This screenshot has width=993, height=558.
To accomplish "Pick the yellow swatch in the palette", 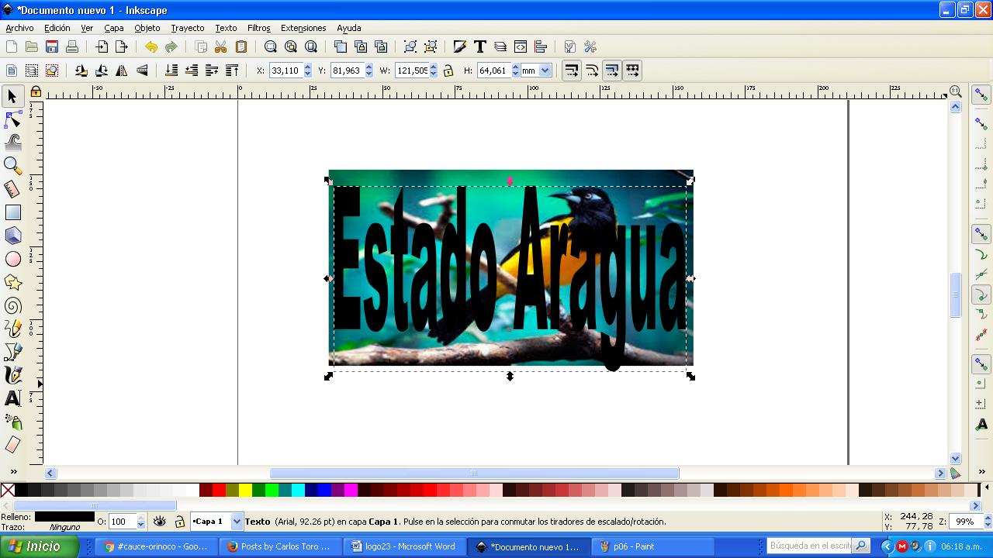I will (x=245, y=490).
